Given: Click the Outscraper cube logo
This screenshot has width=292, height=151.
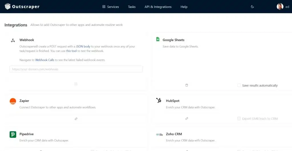Looking at the screenshot, I should (8, 7).
